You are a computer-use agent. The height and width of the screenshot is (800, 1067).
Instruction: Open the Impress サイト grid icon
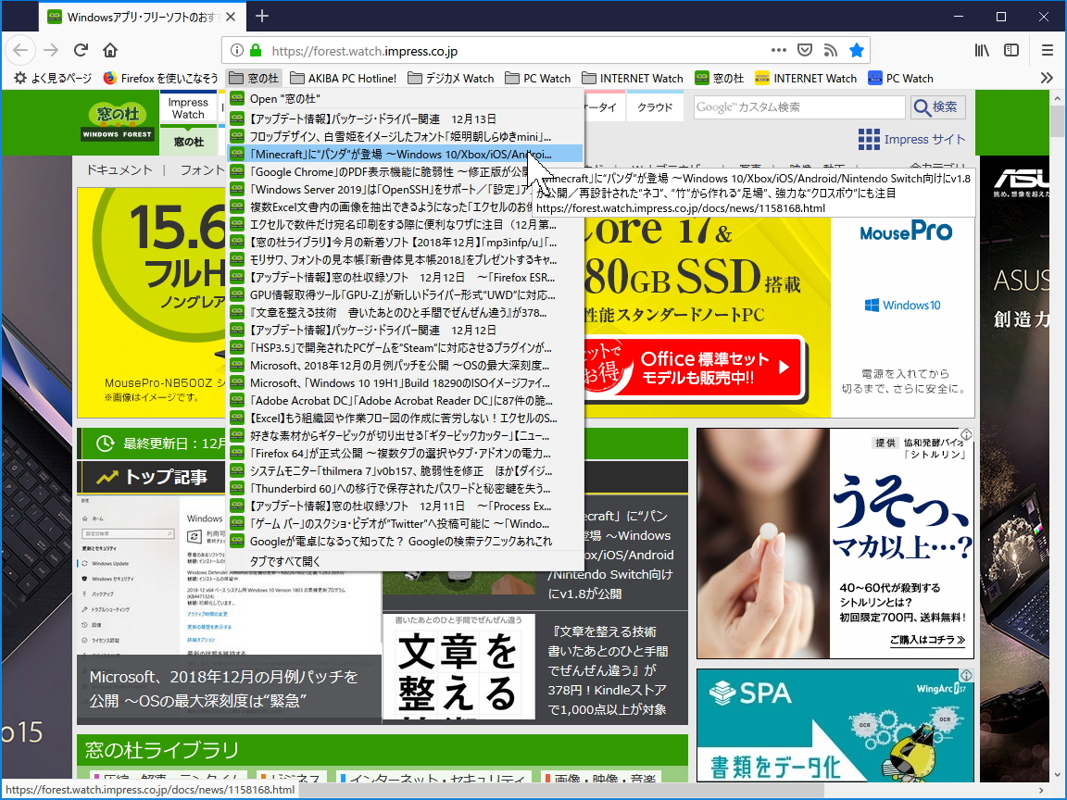tap(869, 139)
